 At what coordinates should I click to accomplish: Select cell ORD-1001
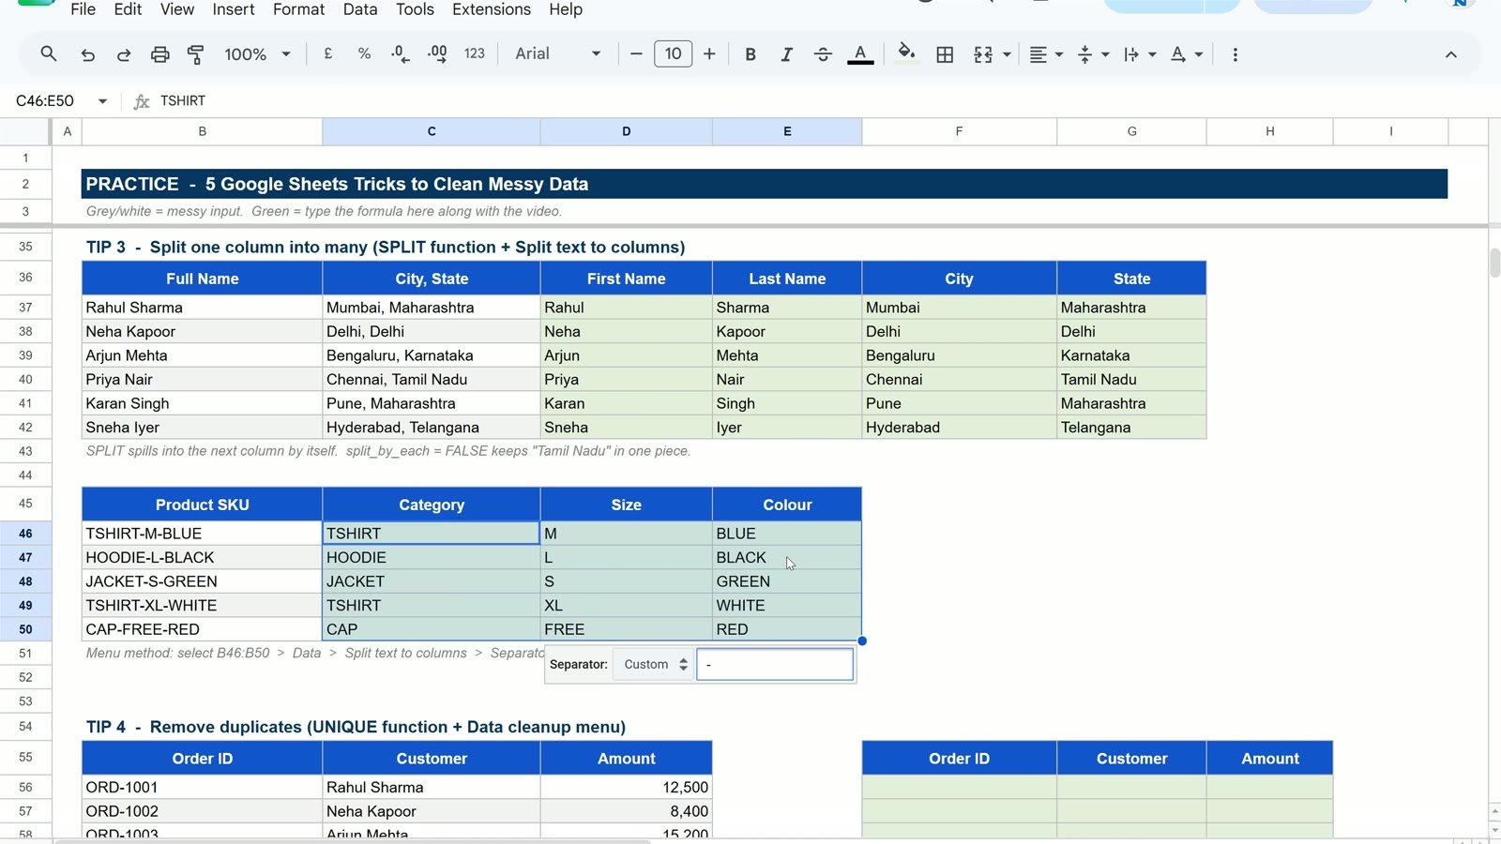[x=202, y=788]
